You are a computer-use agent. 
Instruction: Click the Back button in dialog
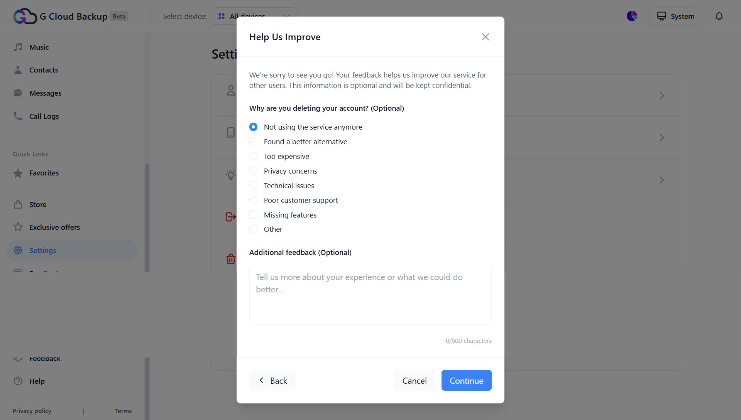[272, 381]
